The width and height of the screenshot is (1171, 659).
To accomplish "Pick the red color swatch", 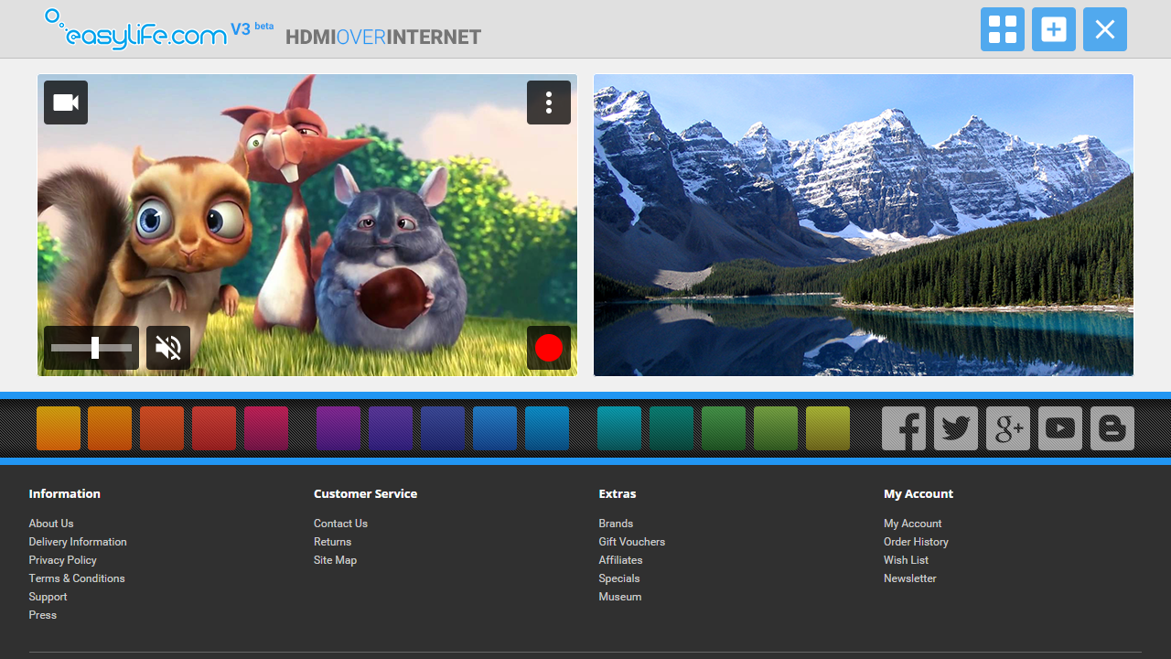I will [x=214, y=428].
